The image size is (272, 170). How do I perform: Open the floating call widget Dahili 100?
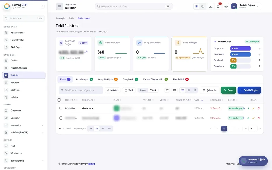[x=253, y=161]
